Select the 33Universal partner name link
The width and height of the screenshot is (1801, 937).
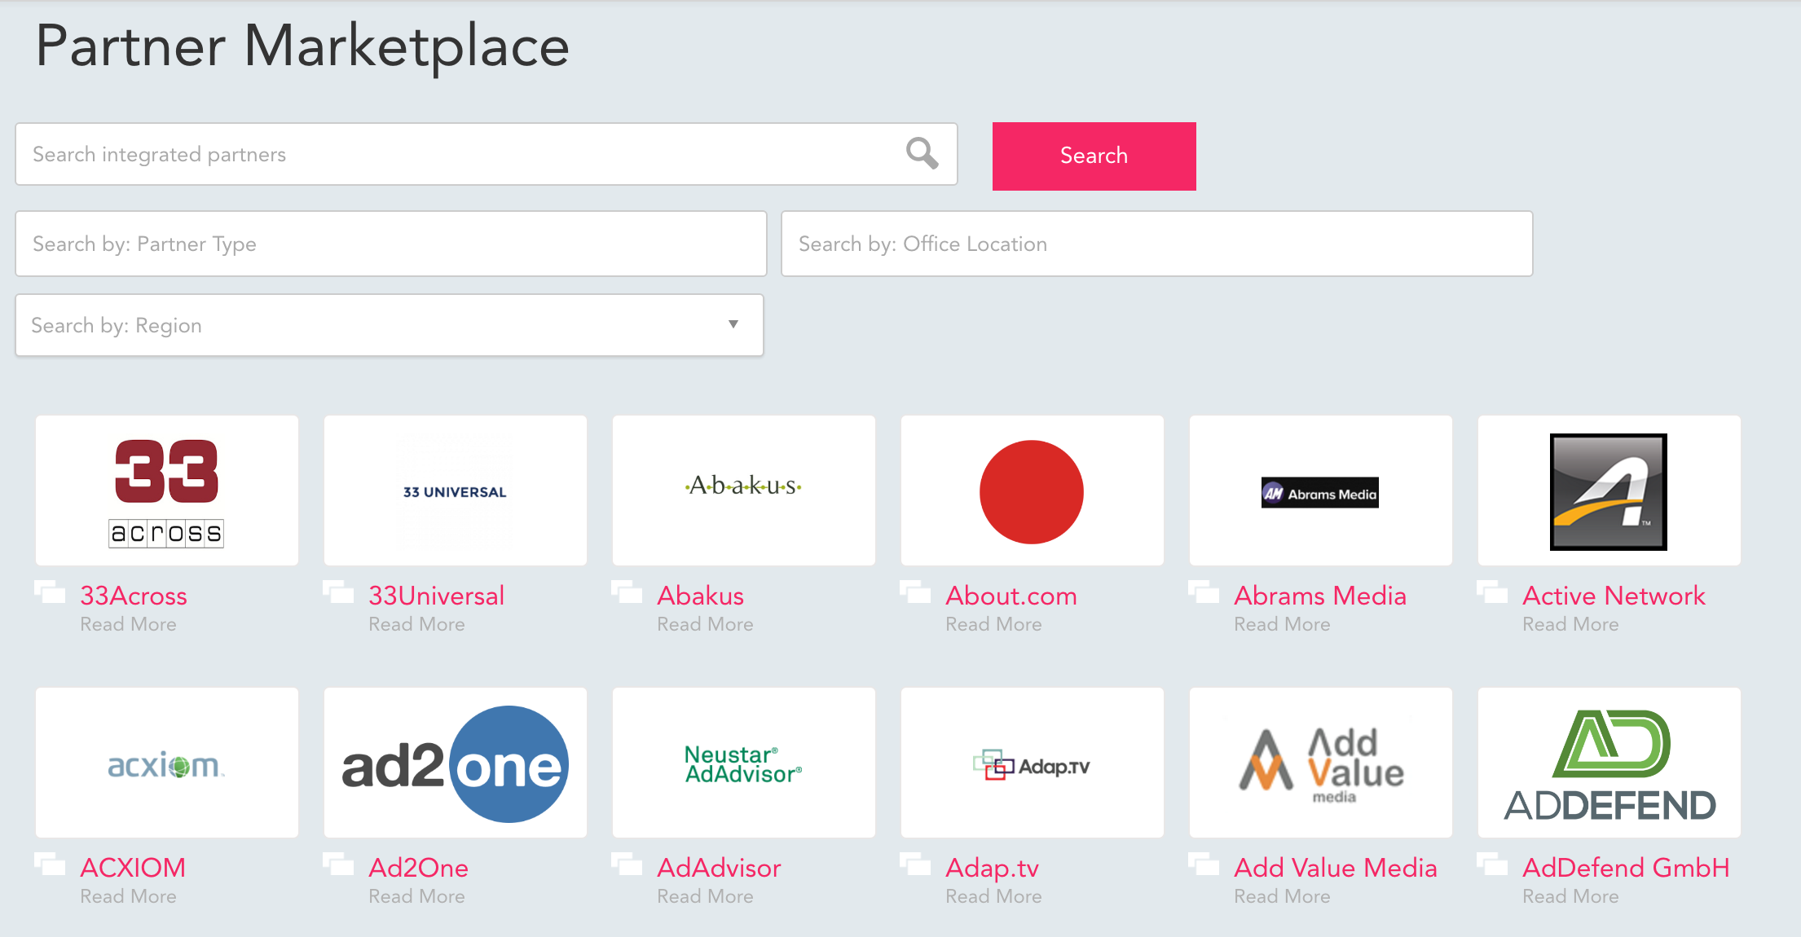click(436, 595)
